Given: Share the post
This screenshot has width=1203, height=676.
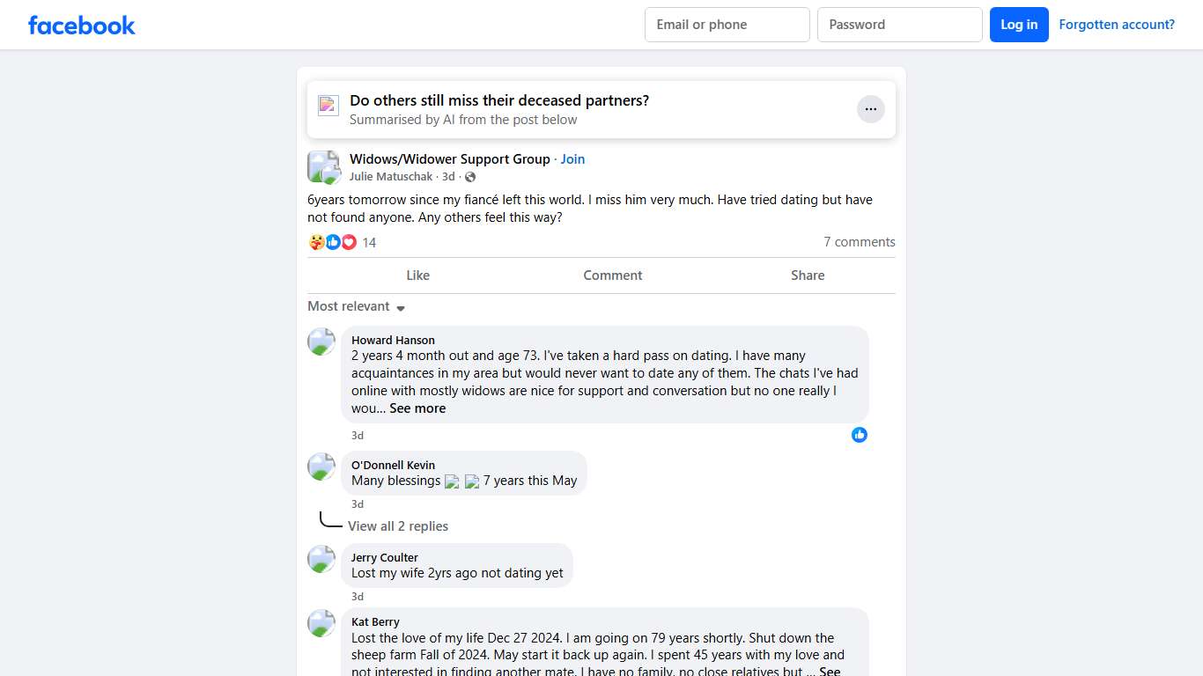Looking at the screenshot, I should (x=807, y=276).
